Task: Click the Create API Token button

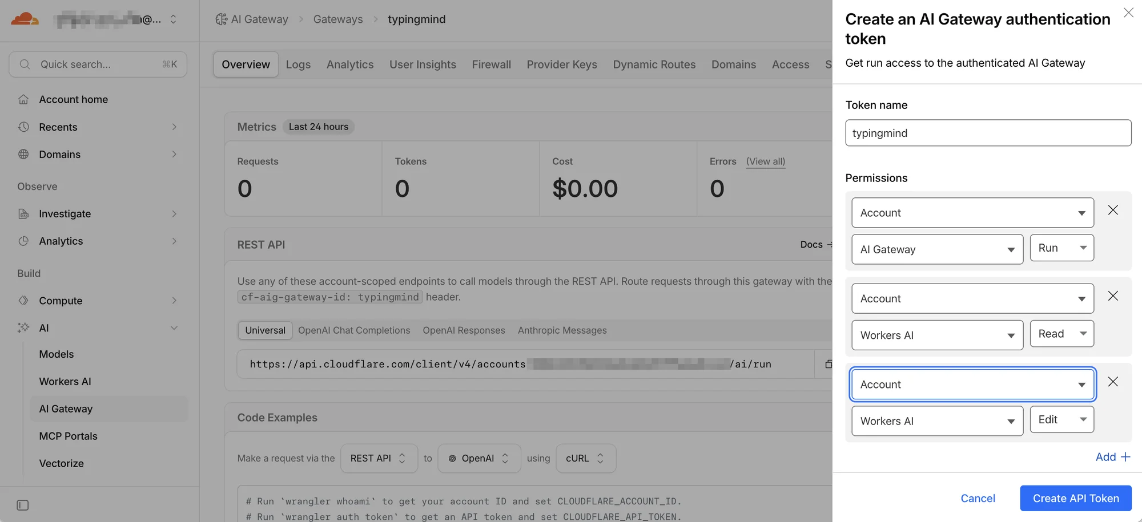Action: (x=1076, y=498)
